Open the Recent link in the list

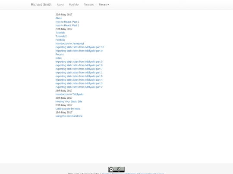pyautogui.click(x=60, y=55)
